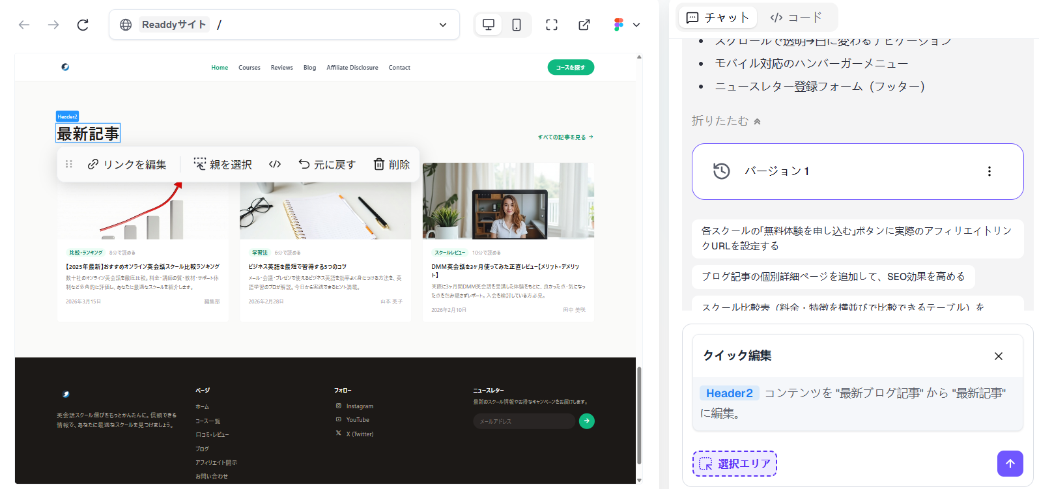1039x489 pixels.
Task: Click the woman on laptop thumbnail
Action: point(508,201)
